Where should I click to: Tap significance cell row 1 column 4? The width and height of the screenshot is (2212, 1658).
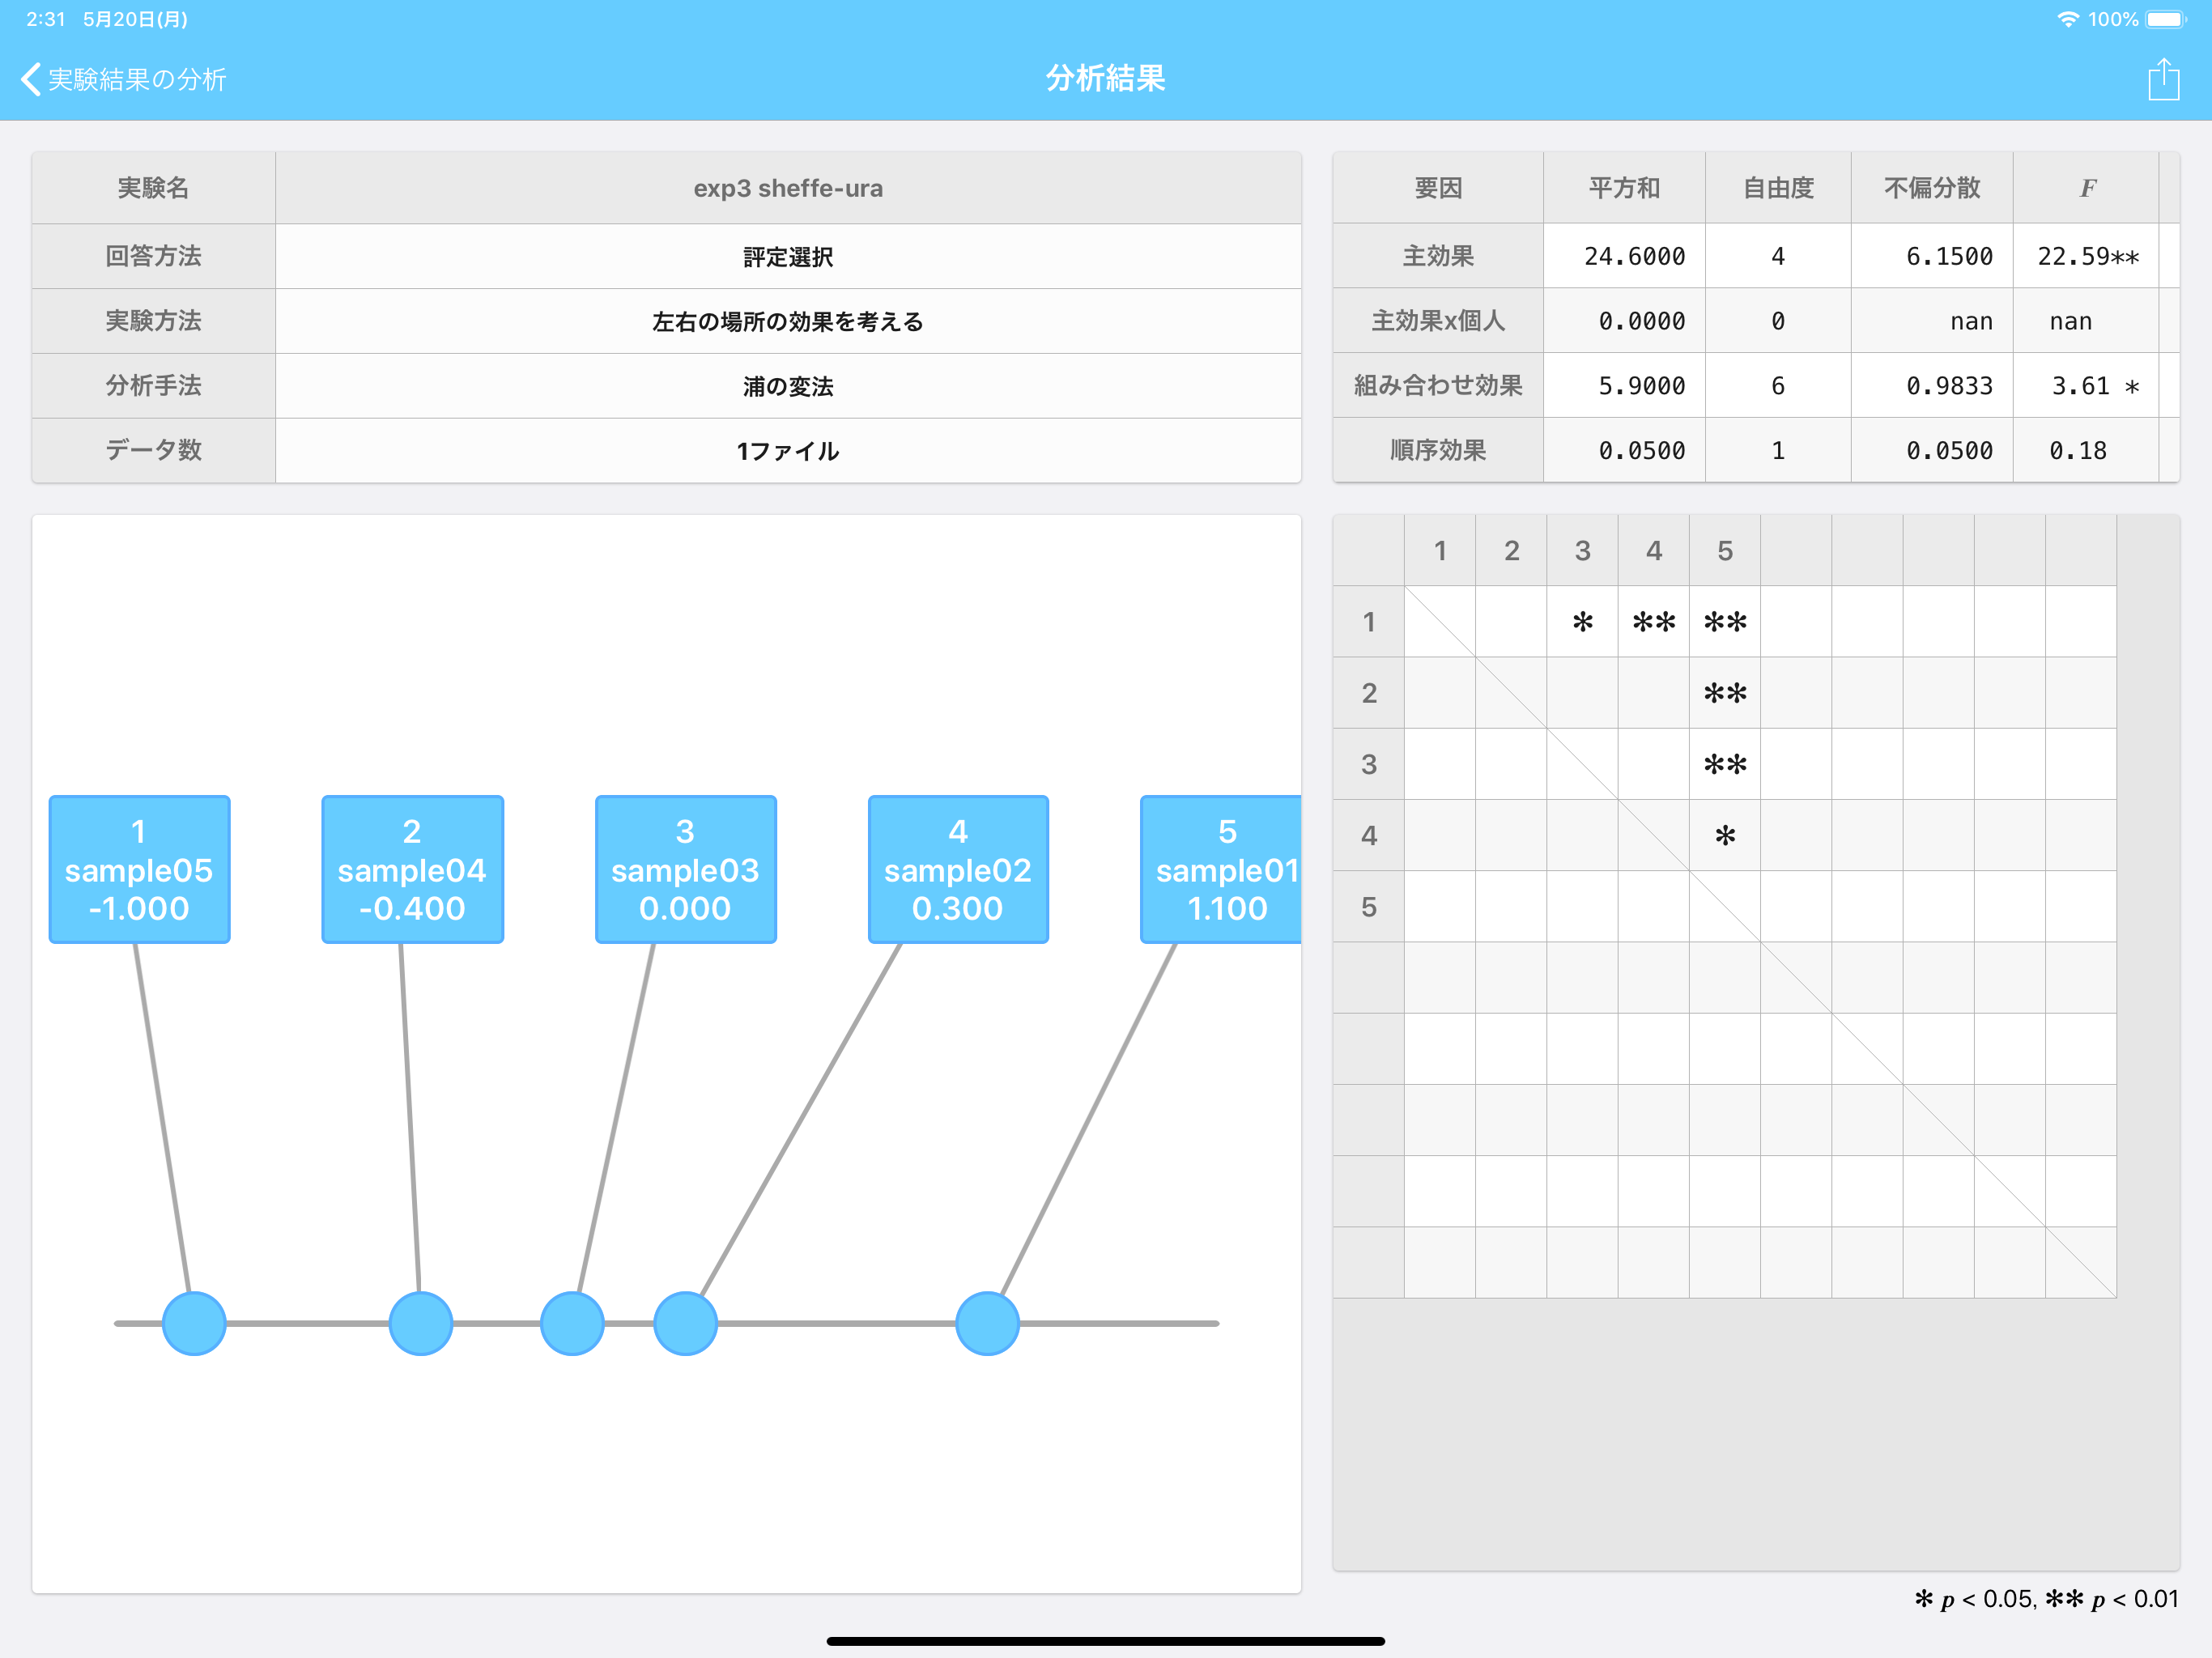pyautogui.click(x=1654, y=621)
